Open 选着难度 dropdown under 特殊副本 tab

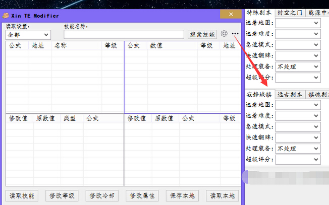tap(298, 34)
